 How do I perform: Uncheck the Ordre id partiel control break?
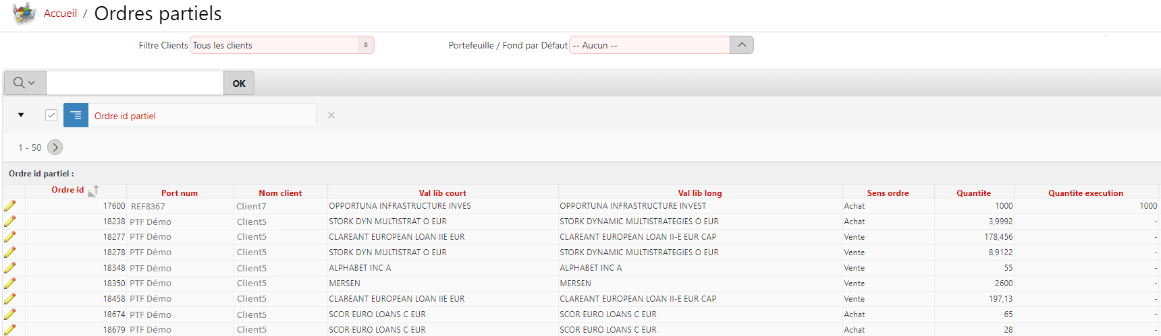51,115
